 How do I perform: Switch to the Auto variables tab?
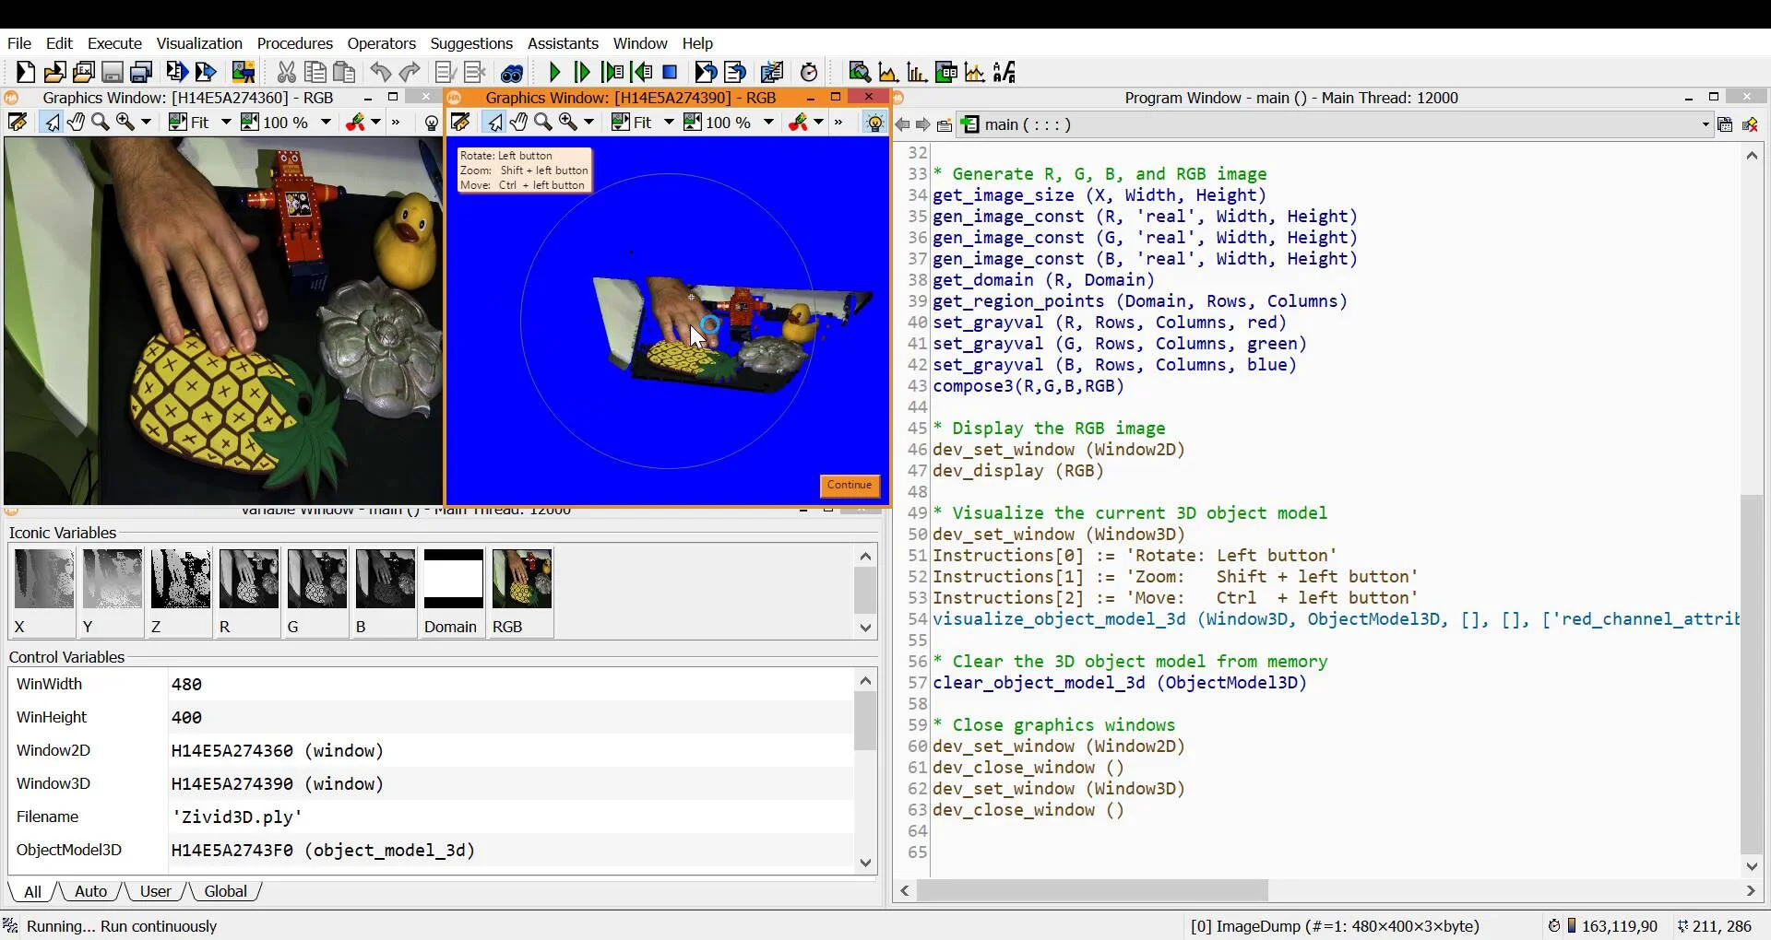tap(90, 891)
